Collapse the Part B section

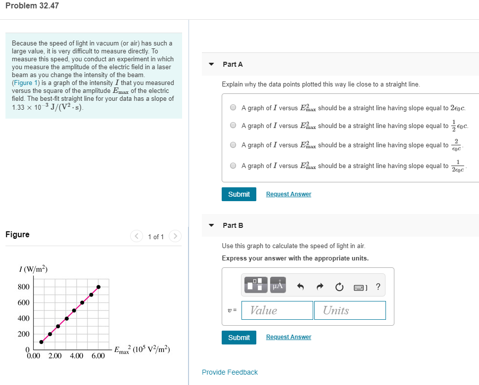coord(212,225)
